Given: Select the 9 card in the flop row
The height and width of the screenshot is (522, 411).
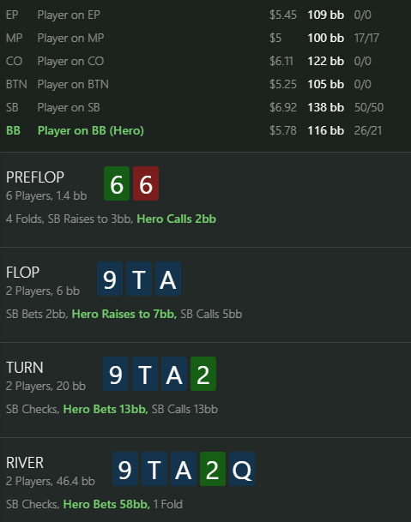Looking at the screenshot, I should point(110,279).
